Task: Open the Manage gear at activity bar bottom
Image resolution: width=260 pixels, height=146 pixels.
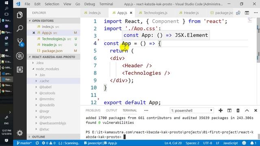Action: tap(20, 133)
